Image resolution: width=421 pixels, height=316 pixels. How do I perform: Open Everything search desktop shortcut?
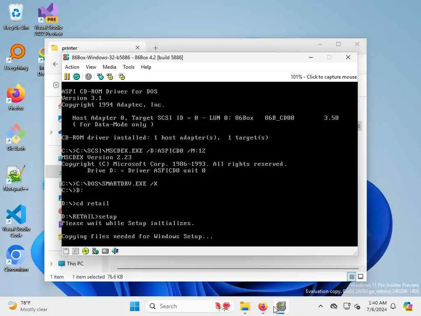click(16, 57)
